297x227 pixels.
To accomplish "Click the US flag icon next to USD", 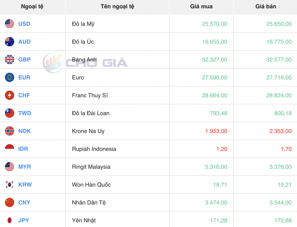I will [9, 24].
